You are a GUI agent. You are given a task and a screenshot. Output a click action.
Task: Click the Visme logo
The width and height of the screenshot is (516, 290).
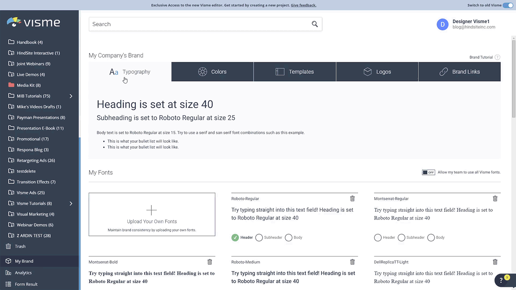(34, 22)
